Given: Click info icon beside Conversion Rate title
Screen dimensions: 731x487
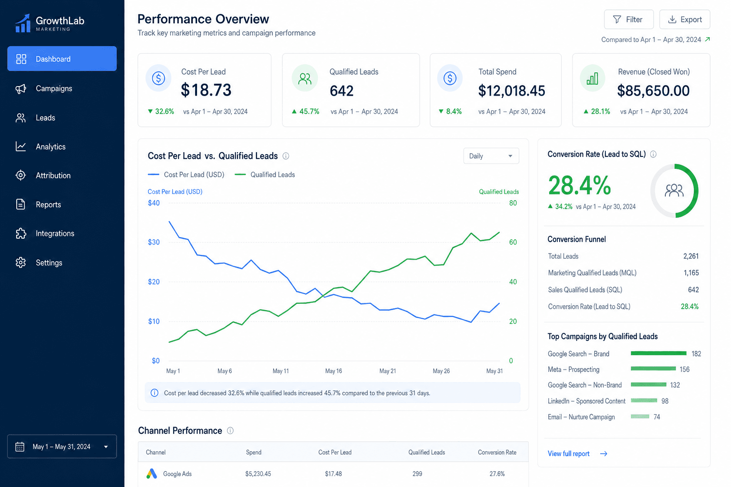Looking at the screenshot, I should (653, 154).
